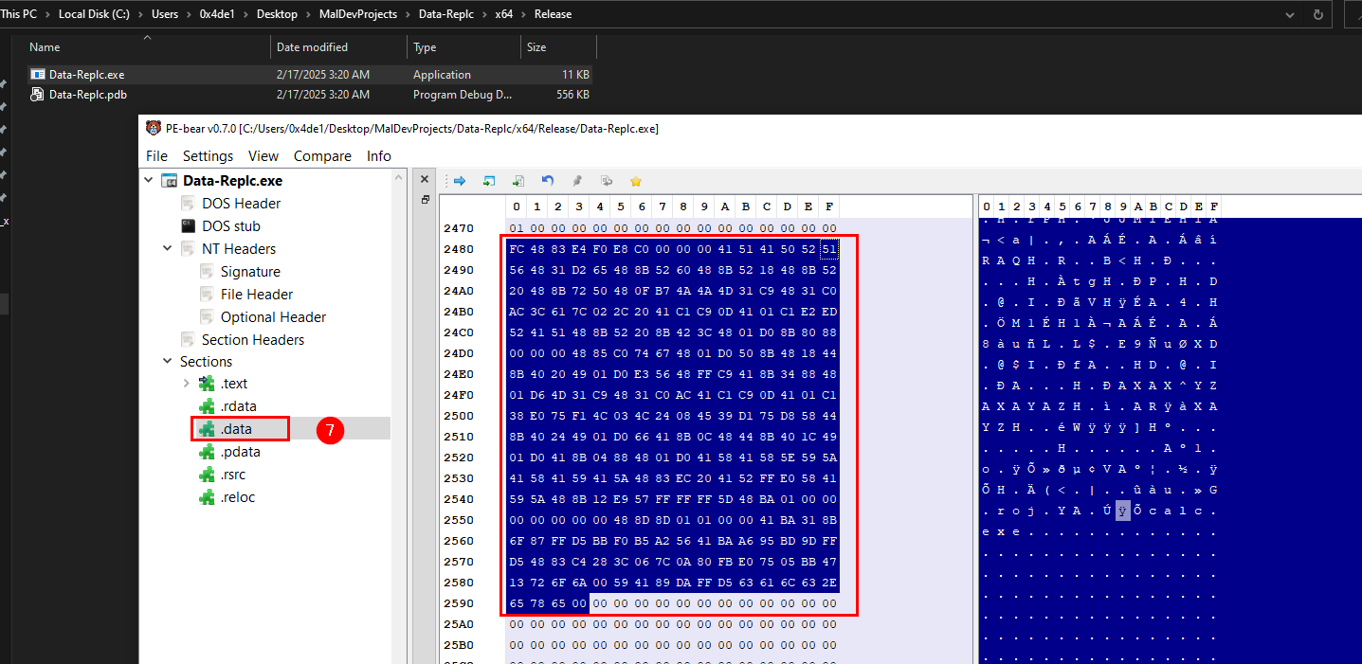Open the File menu in PE-bear

tap(156, 156)
